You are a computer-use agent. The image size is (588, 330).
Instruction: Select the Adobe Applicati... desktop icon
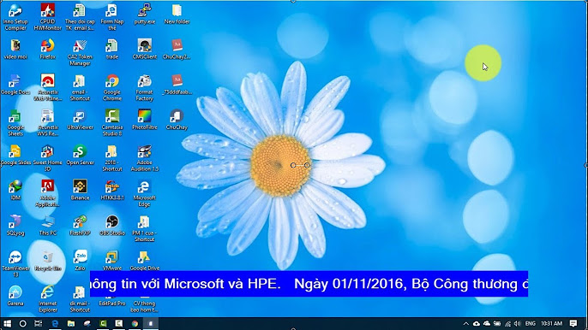(48, 193)
